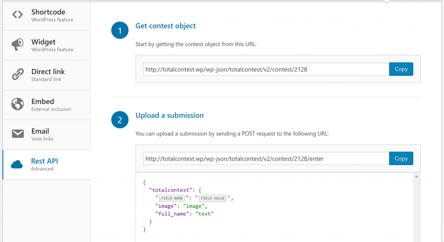Click the 'Vote links' subtitle
This screenshot has width=444, height=242.
[42, 139]
